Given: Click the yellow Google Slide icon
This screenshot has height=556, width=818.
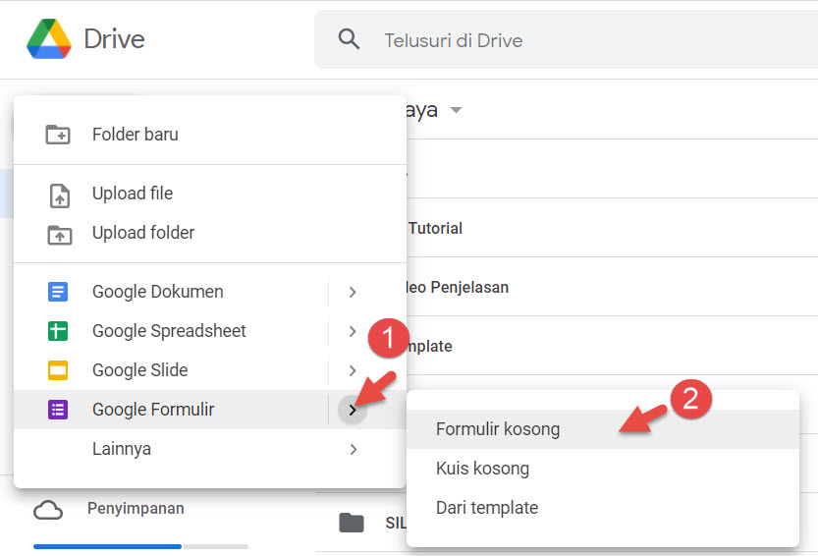Looking at the screenshot, I should tap(58, 370).
